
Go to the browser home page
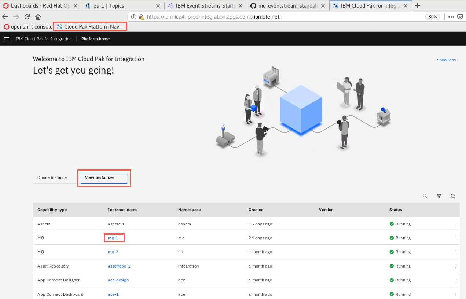coord(38,17)
